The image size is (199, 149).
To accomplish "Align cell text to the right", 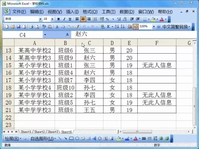I will click(89, 19).
